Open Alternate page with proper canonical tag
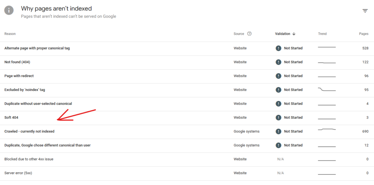Image resolution: width=374 pixels, height=185 pixels. (x=37, y=48)
